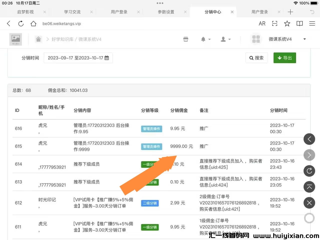
Task: Open the scan QR code icon
Action: pyautogui.click(x=274, y=23)
